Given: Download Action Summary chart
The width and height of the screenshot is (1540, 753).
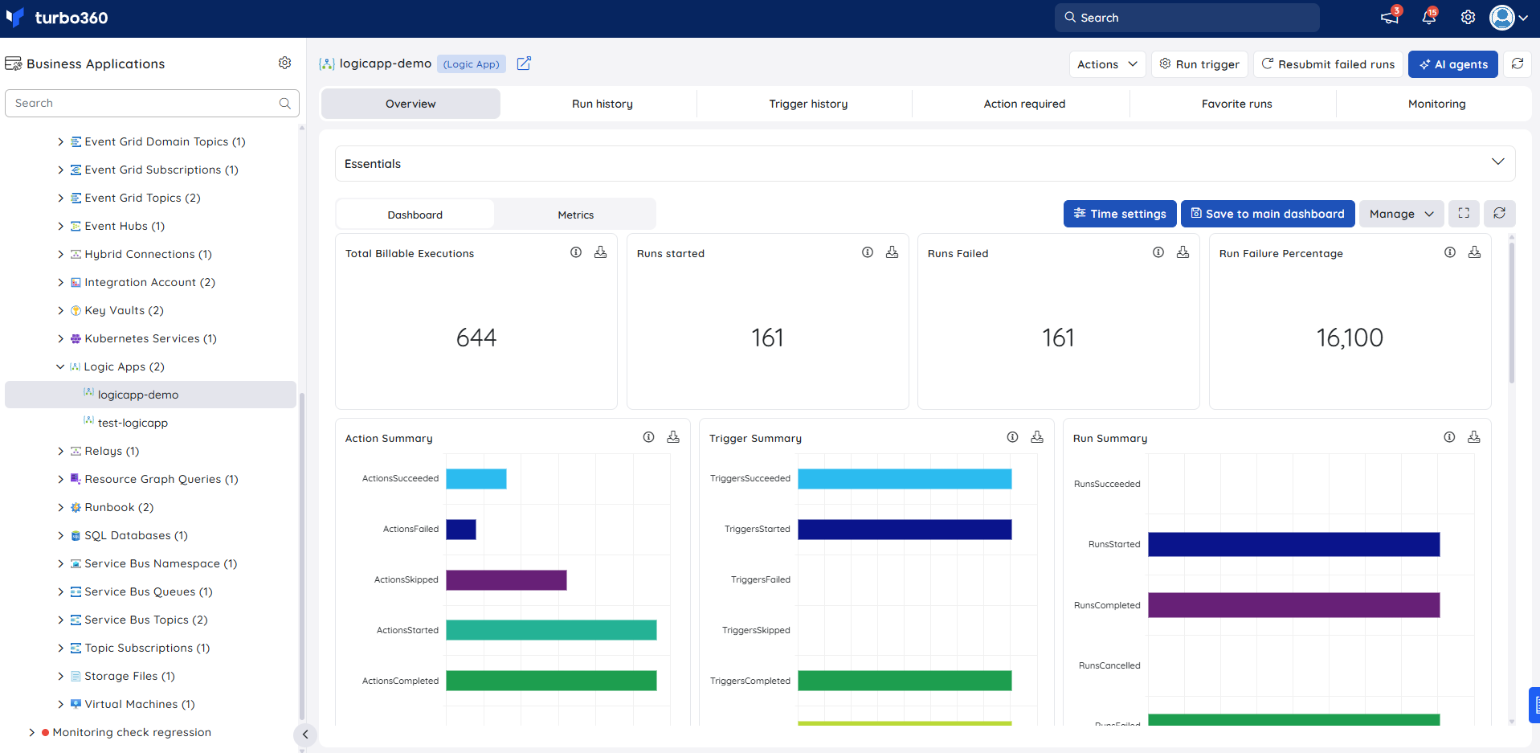Looking at the screenshot, I should (x=673, y=437).
